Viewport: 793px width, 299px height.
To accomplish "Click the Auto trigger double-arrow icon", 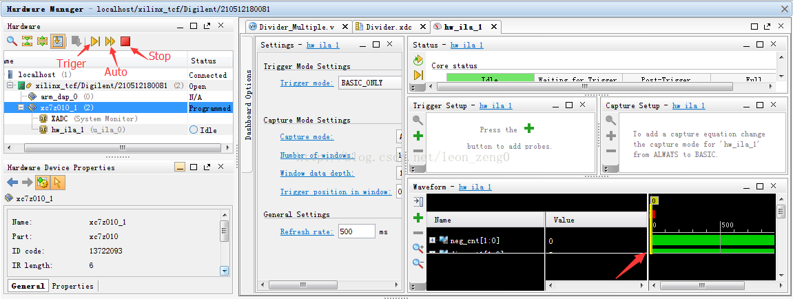I will tap(110, 41).
